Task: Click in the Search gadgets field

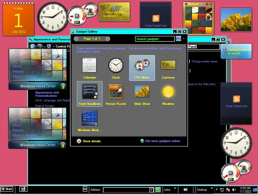Action: [155, 39]
